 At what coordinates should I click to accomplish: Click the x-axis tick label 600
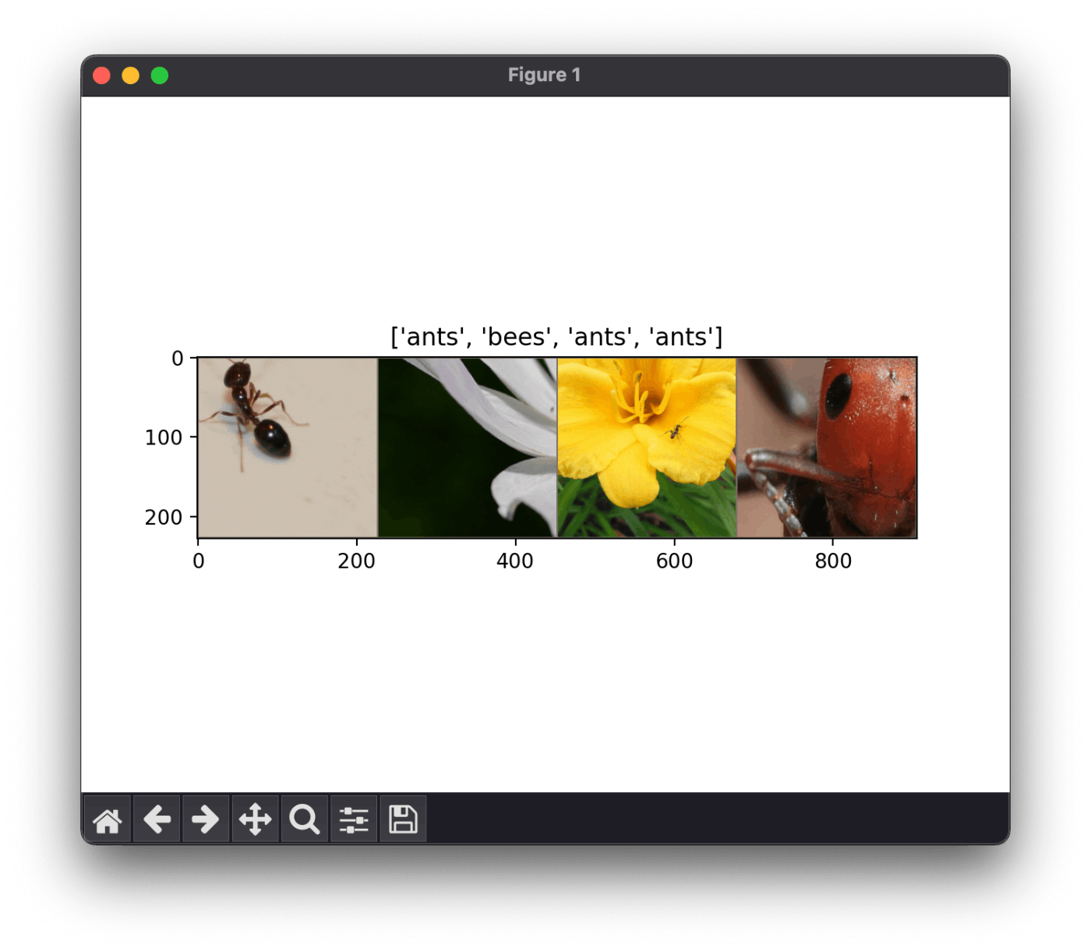tap(674, 561)
